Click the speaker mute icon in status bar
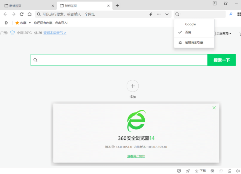Image resolution: width=241 pixels, height=174 pixels. click(x=238, y=171)
